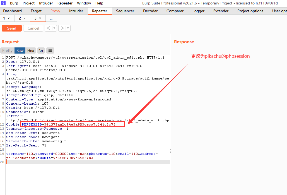287x195 pixels.
Task: Click the PHPSESSID cookie value
Action: click(79, 124)
